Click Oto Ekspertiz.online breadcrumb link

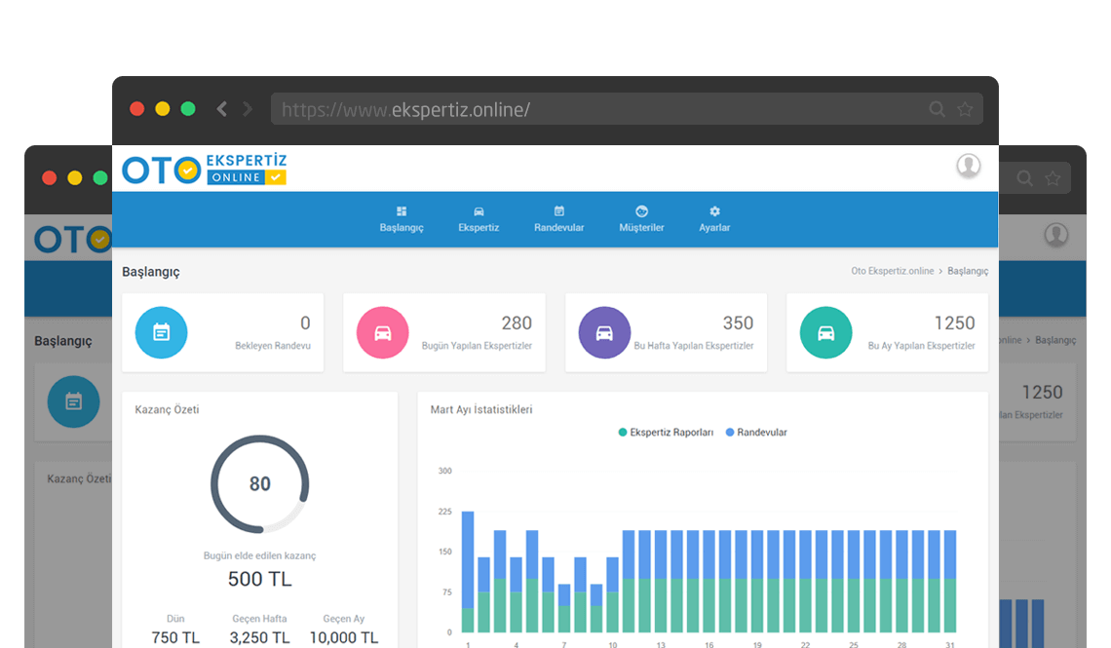892,271
